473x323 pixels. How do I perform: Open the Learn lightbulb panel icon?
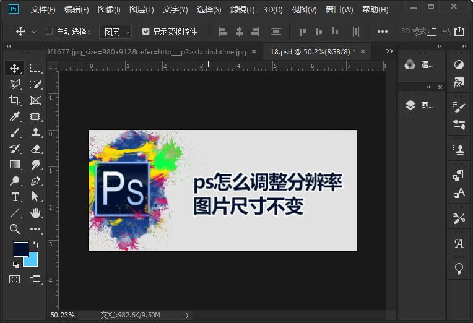pyautogui.click(x=459, y=269)
